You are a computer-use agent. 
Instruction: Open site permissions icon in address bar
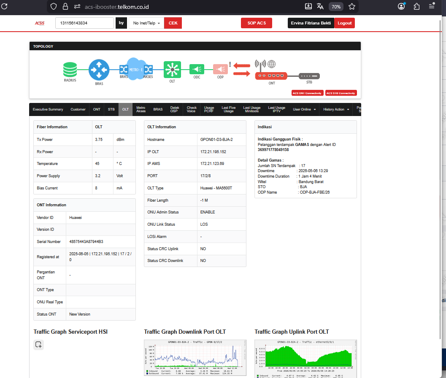tap(77, 7)
